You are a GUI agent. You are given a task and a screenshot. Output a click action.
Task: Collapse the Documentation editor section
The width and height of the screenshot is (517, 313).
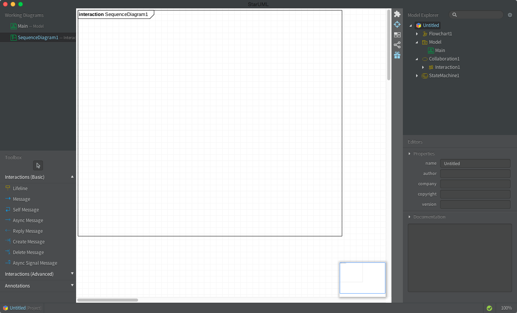pos(409,217)
